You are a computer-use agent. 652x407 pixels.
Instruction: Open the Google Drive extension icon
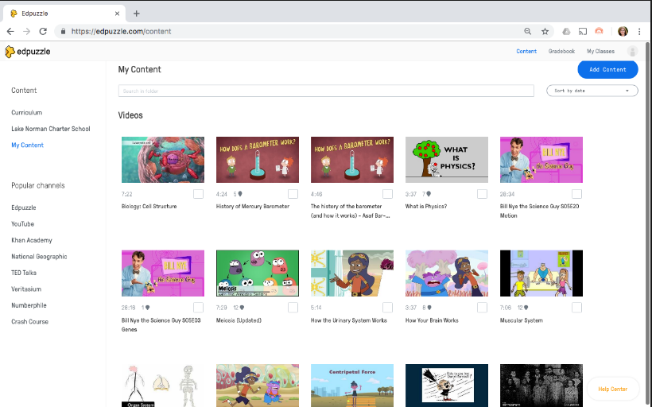coord(566,32)
